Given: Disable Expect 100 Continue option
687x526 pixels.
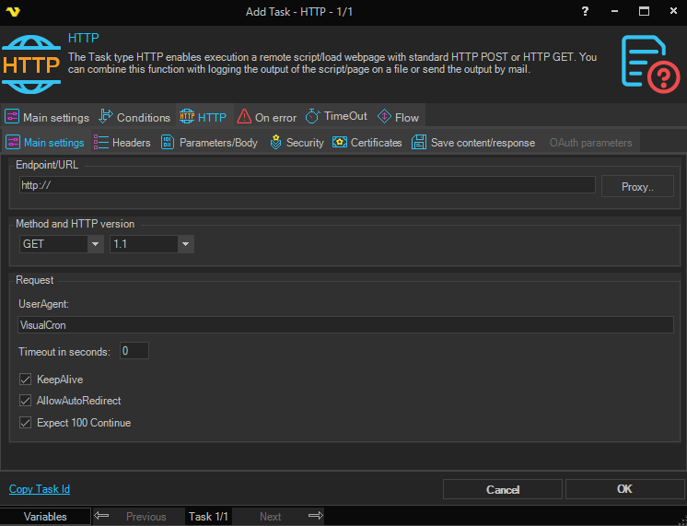Looking at the screenshot, I should [x=26, y=423].
